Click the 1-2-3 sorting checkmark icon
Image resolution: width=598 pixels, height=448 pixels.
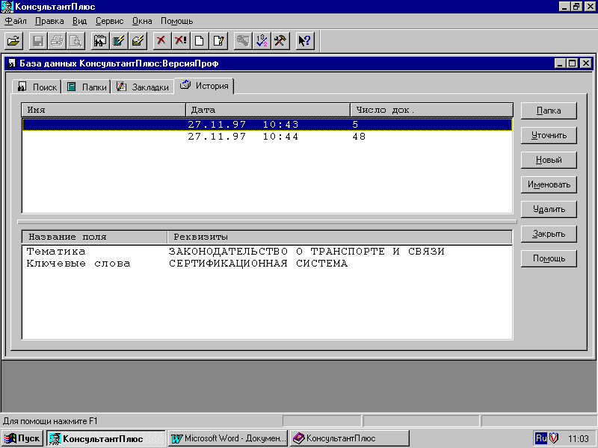click(262, 40)
